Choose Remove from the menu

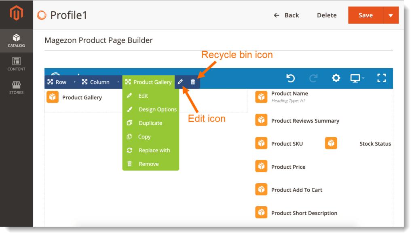(x=151, y=164)
